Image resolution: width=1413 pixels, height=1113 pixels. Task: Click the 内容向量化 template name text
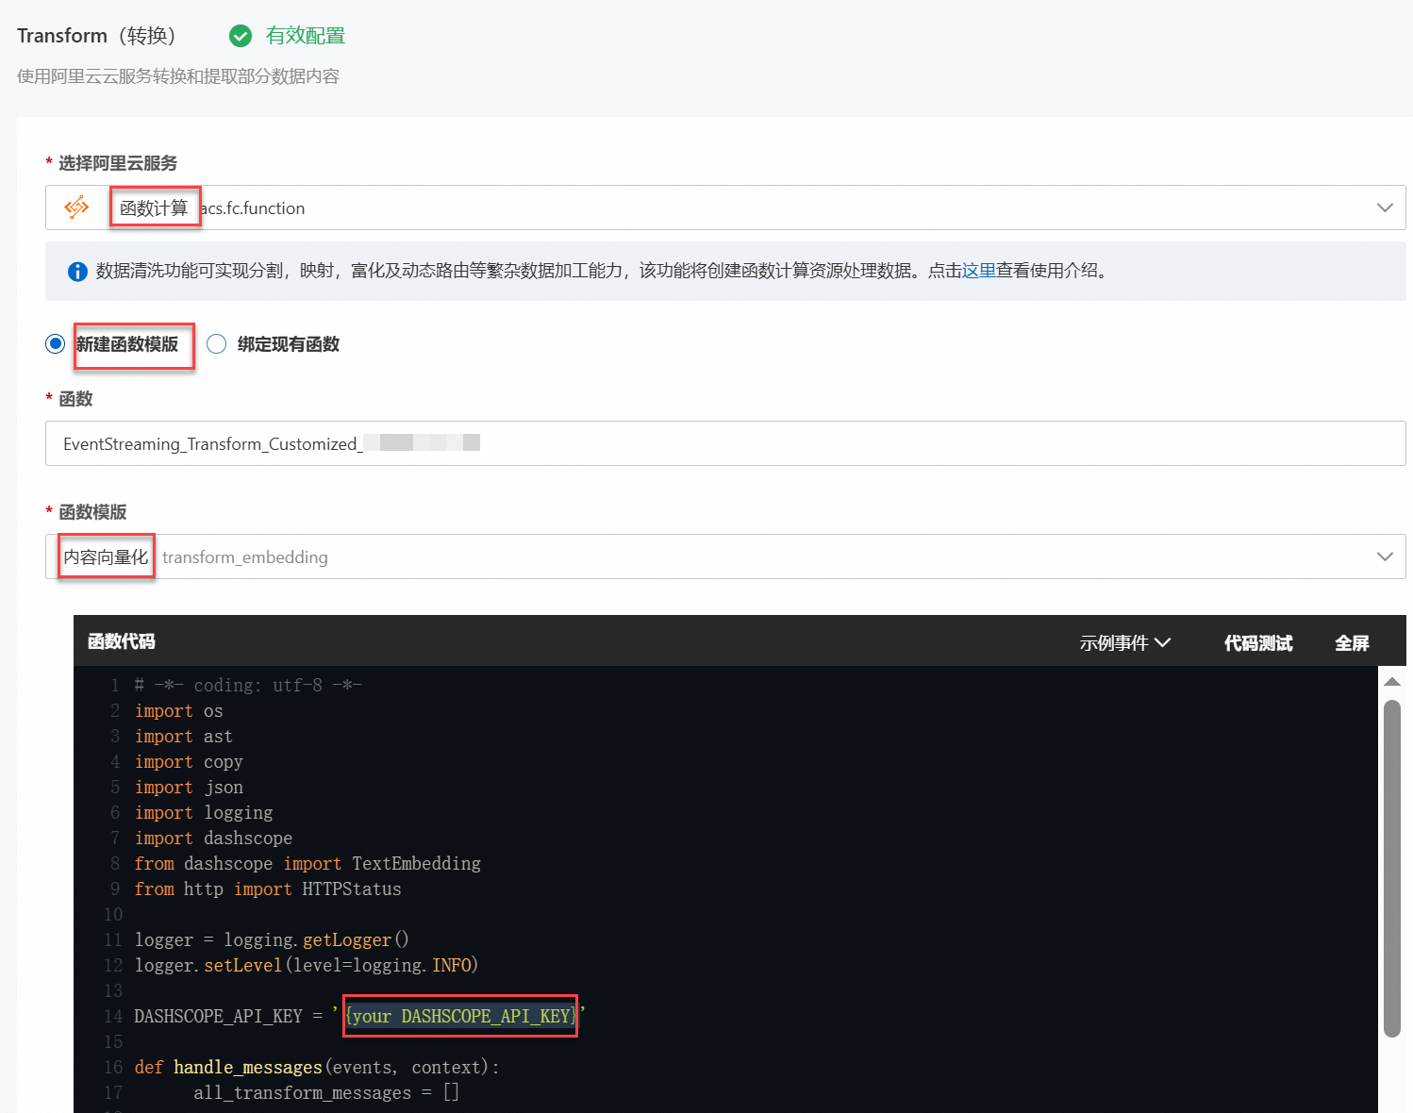click(106, 557)
